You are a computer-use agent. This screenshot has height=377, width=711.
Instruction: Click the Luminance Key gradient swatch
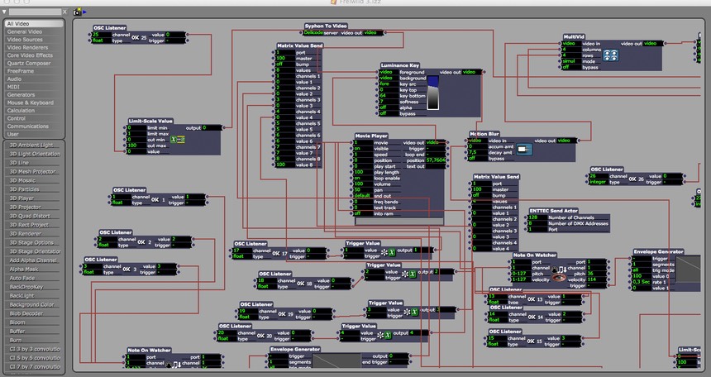(x=432, y=93)
